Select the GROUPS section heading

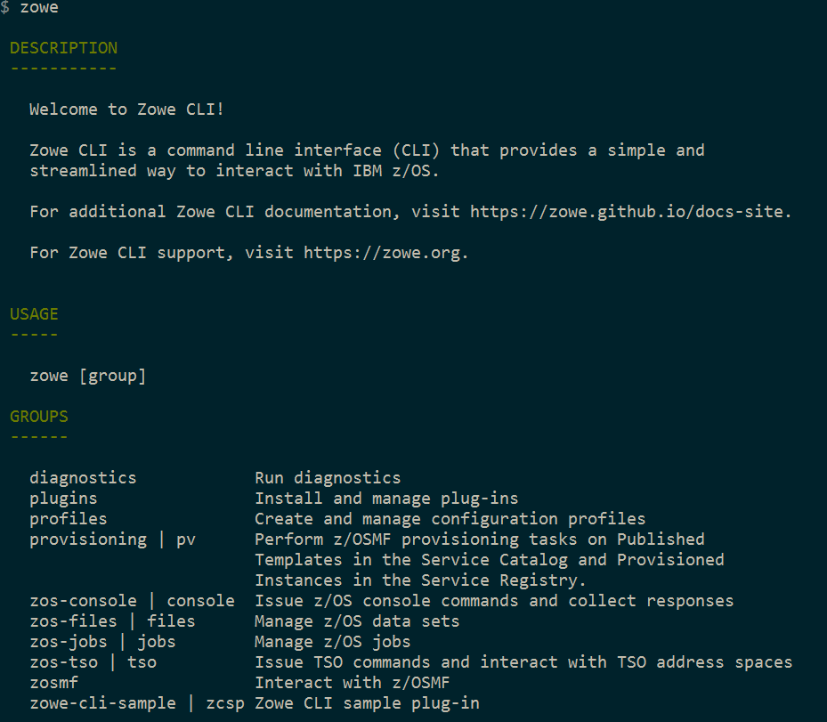pyautogui.click(x=39, y=417)
